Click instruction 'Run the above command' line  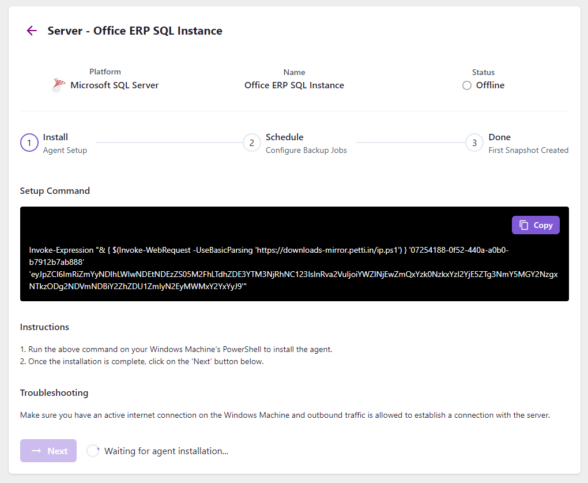(x=176, y=349)
